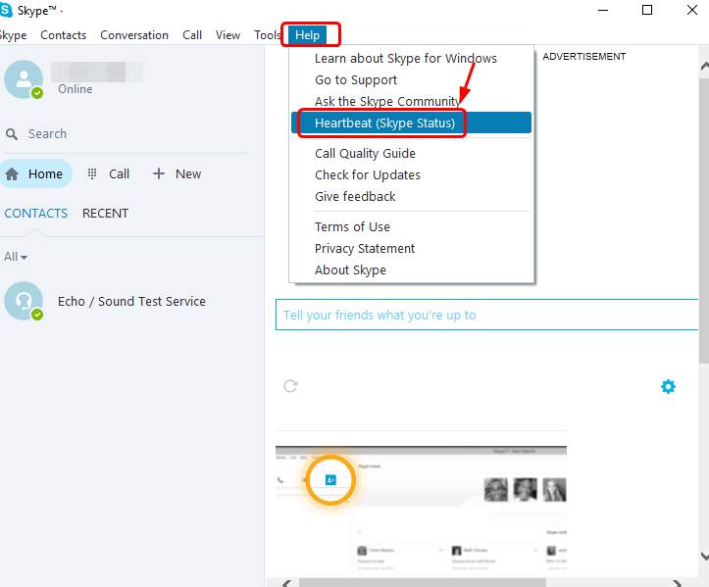The height and width of the screenshot is (587, 709).
Task: Choose Give feedback
Action: click(355, 197)
